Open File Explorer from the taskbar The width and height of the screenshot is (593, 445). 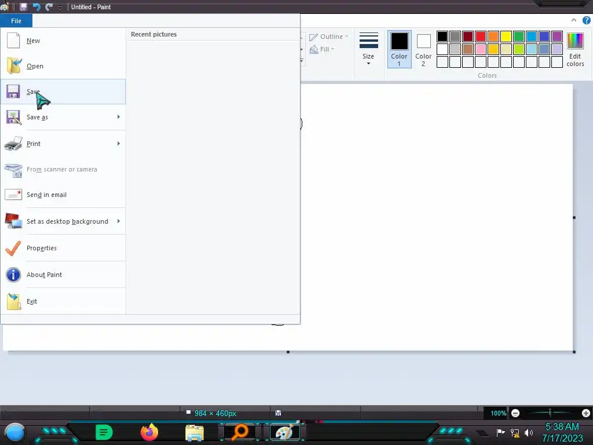pos(195,433)
